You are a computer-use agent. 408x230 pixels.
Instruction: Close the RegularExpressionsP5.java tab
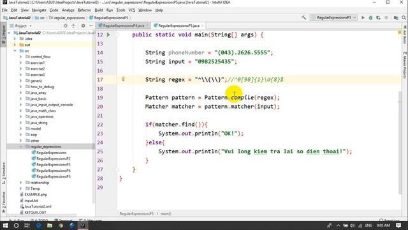coord(202,26)
